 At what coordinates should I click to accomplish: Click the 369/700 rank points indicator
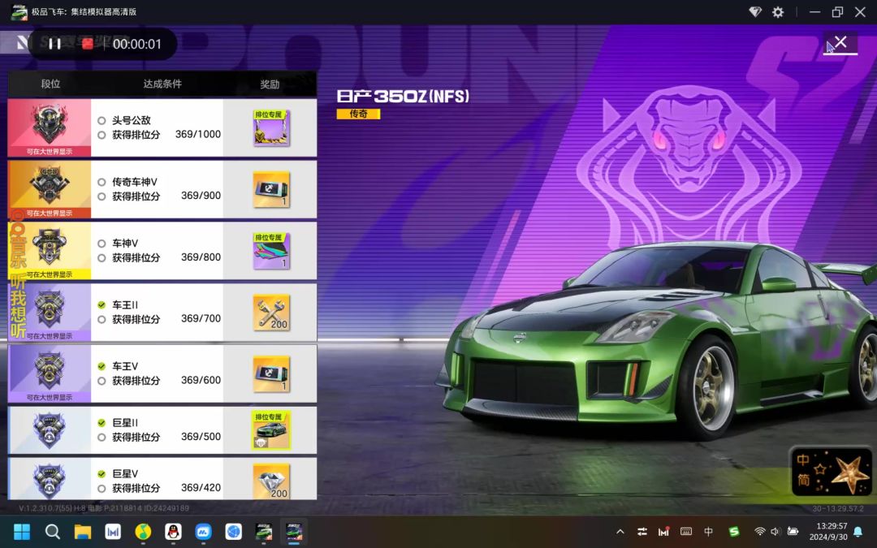(102, 319)
